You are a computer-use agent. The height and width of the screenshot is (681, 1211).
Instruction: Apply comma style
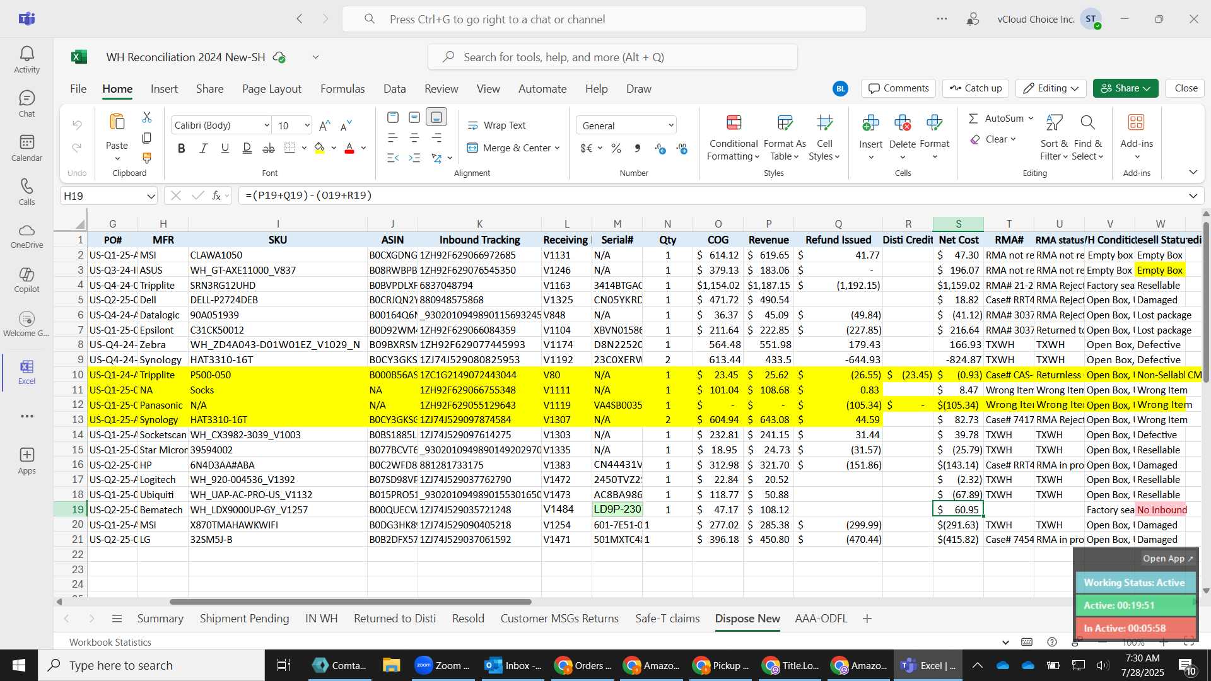click(638, 148)
